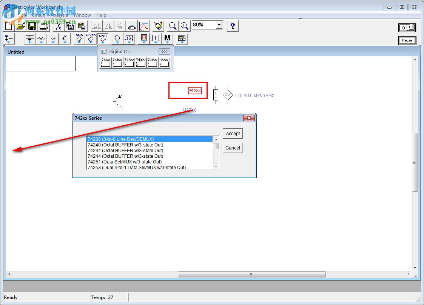Open an existing circuit file

[x=20, y=26]
